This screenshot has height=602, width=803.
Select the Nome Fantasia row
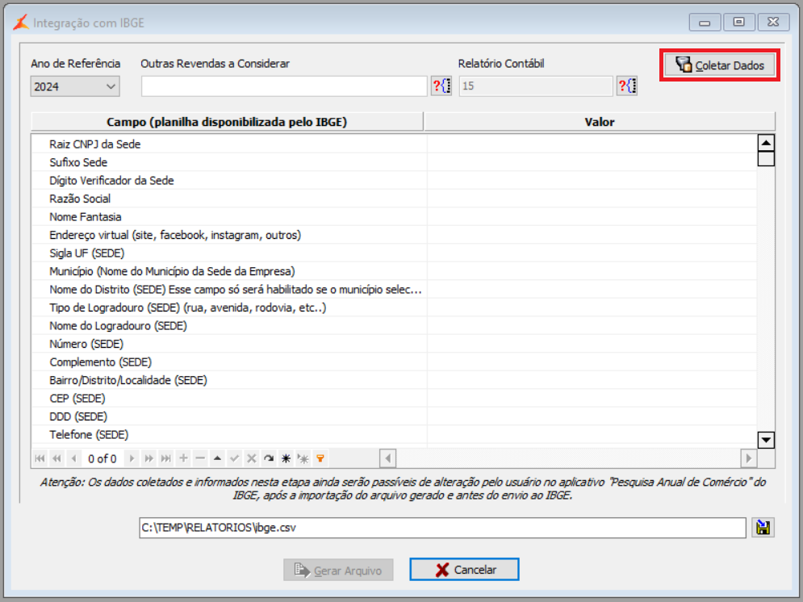pos(394,217)
